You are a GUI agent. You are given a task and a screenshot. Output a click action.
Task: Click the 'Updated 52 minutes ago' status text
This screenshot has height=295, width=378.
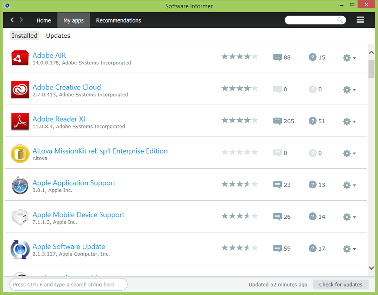point(278,285)
